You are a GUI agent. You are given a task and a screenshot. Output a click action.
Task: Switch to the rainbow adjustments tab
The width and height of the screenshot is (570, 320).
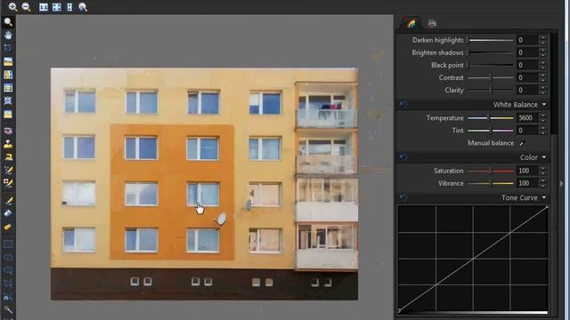click(x=411, y=23)
